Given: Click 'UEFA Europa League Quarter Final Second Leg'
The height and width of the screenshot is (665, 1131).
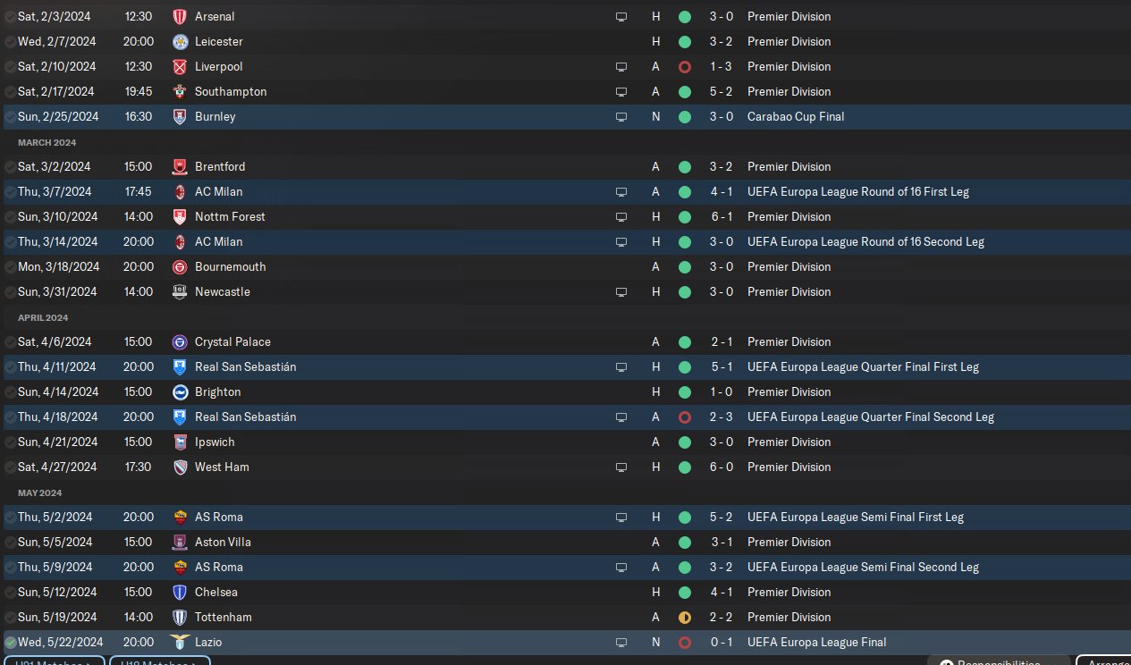Looking at the screenshot, I should point(871,417).
